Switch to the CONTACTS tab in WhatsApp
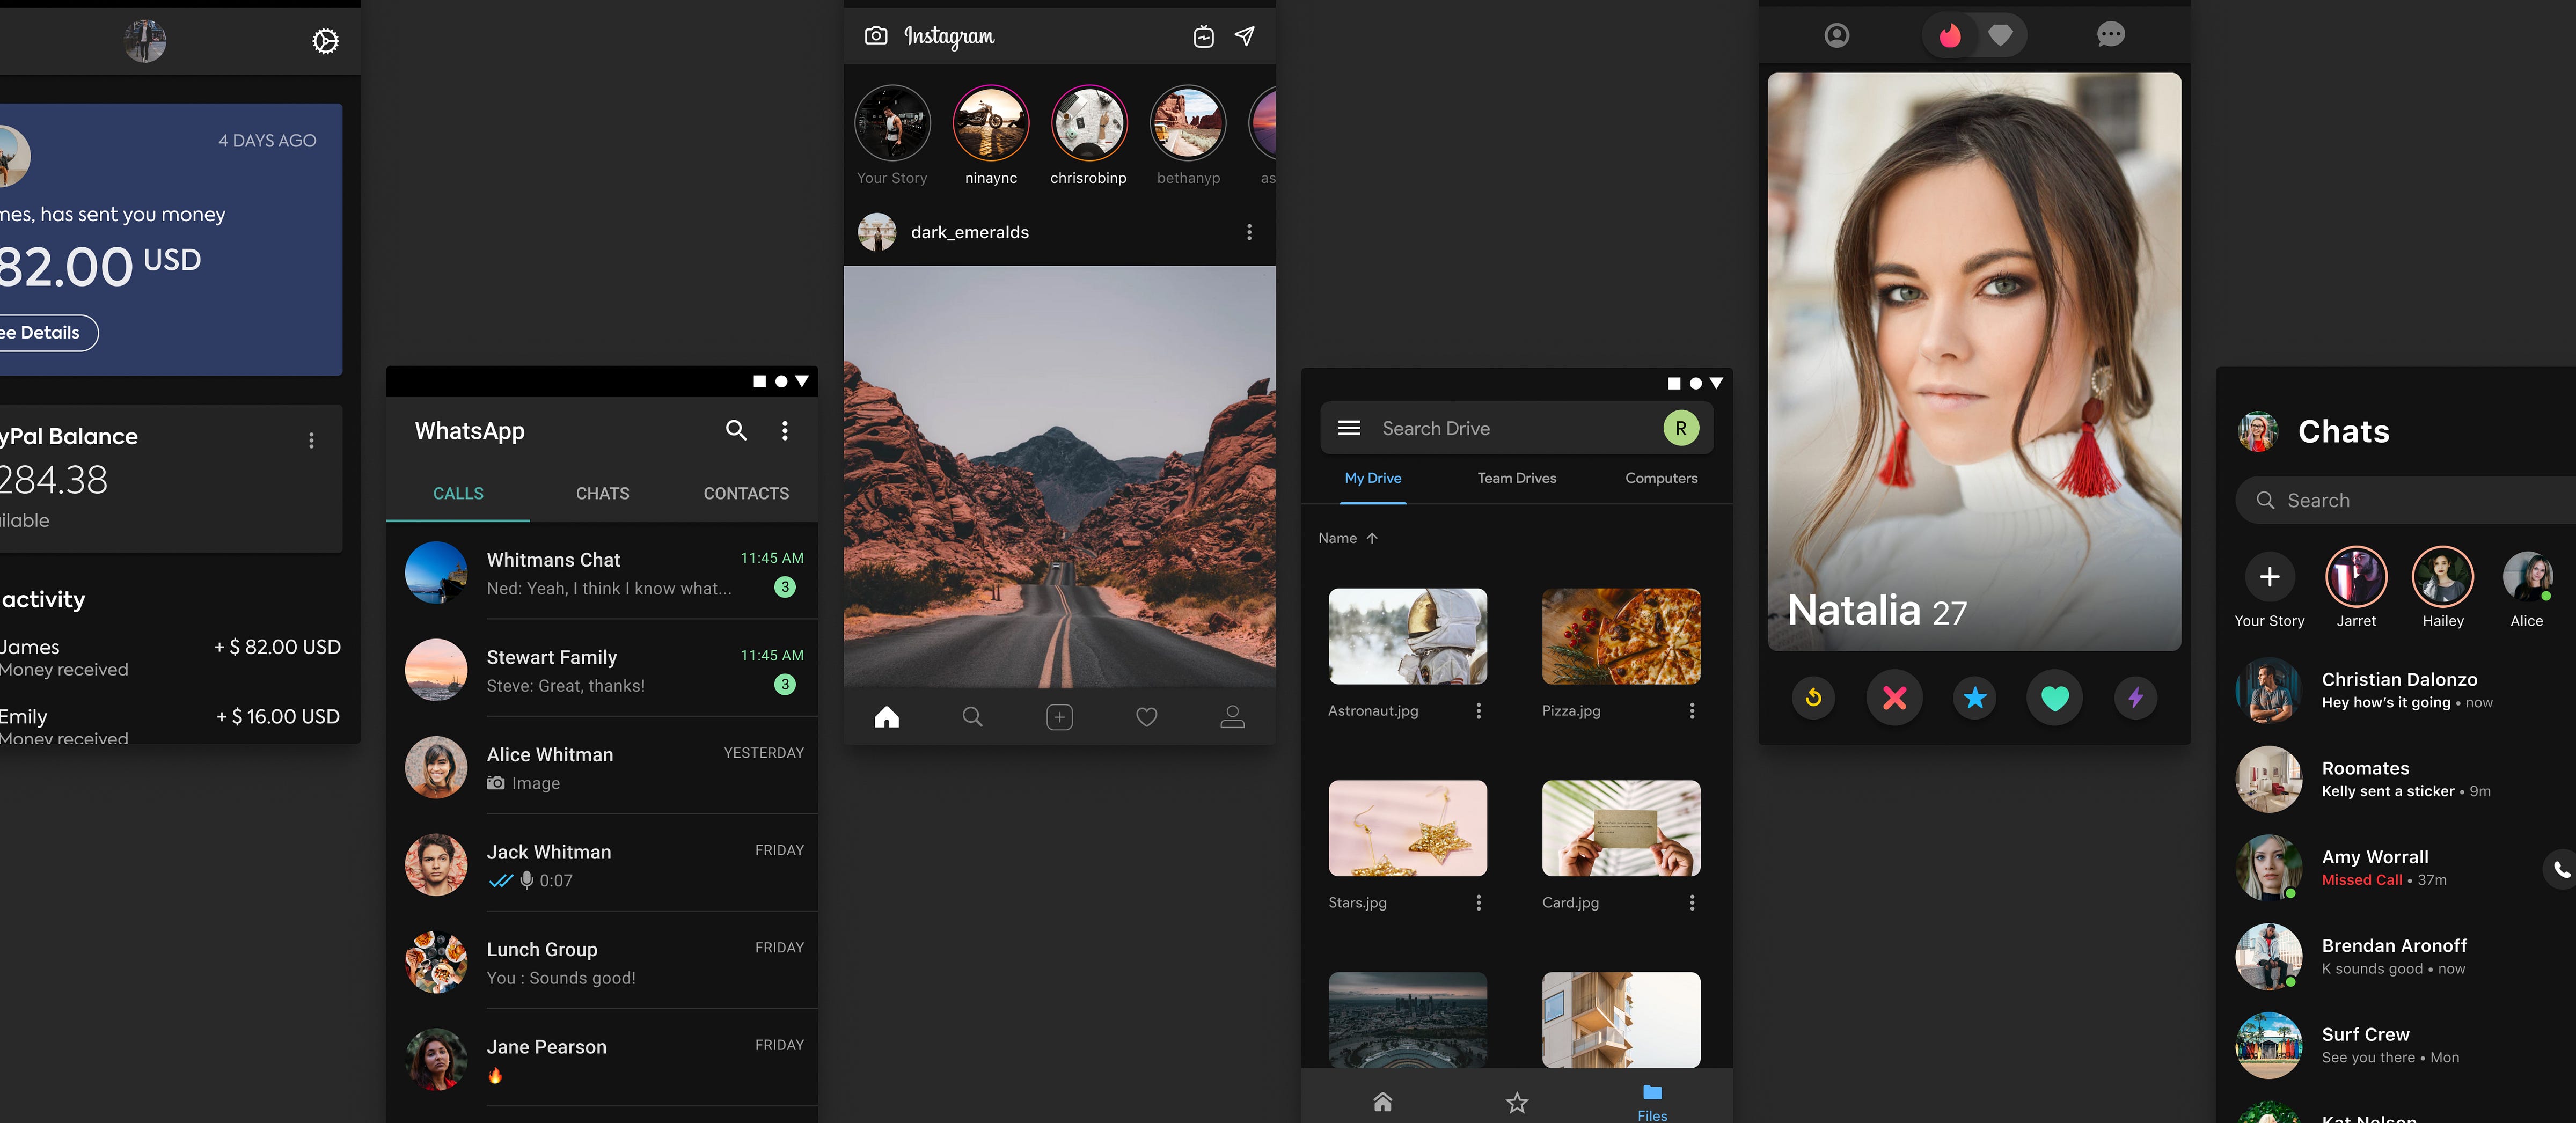This screenshot has height=1123, width=2576. pos(746,492)
